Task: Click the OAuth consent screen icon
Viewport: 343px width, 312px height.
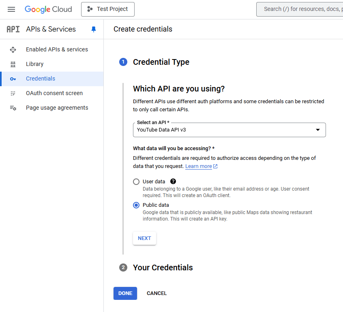Action: point(13,93)
